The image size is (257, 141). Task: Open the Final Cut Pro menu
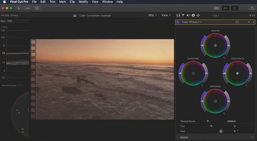tap(19, 2)
